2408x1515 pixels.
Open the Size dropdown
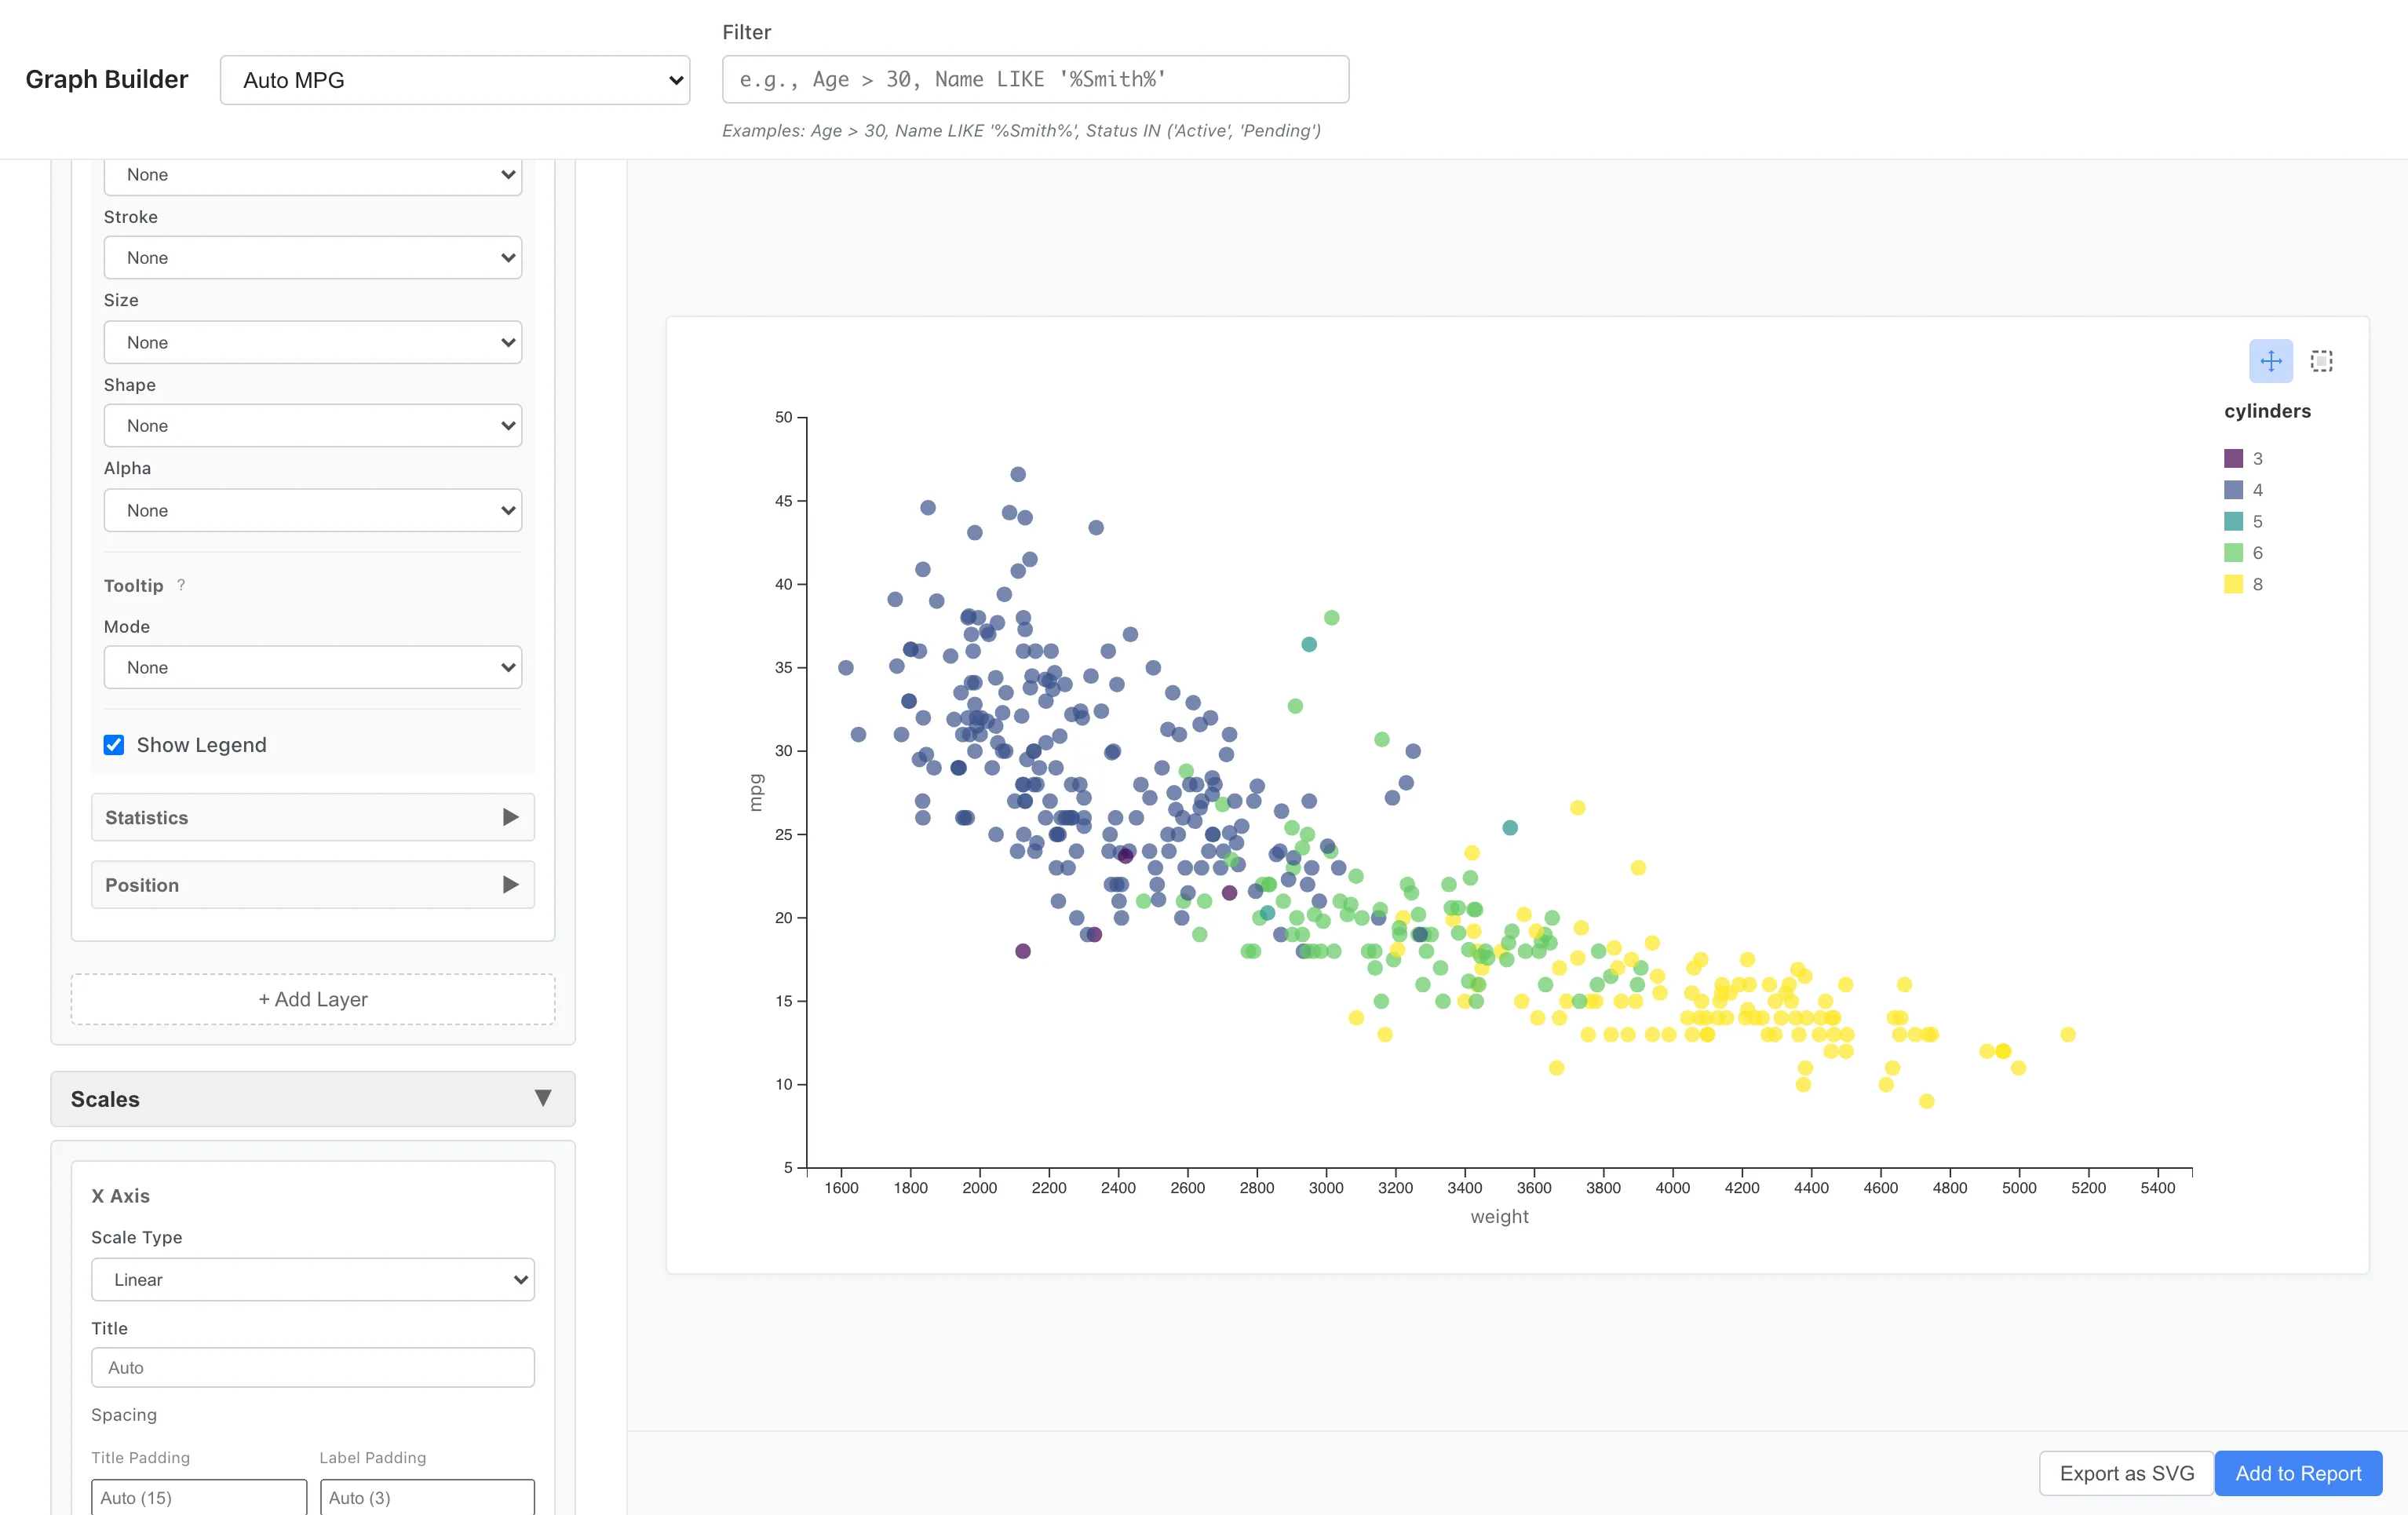[313, 342]
